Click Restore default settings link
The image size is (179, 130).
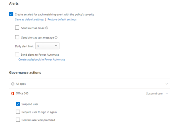(x=62, y=20)
